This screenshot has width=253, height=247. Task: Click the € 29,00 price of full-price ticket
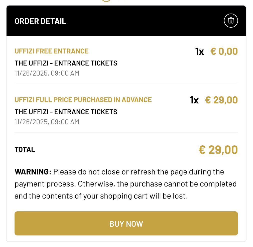221,100
